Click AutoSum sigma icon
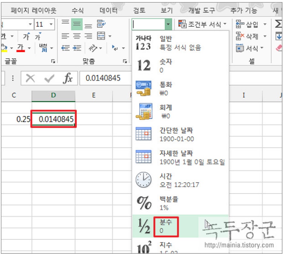This screenshot has width=283, height=254. [x=278, y=24]
